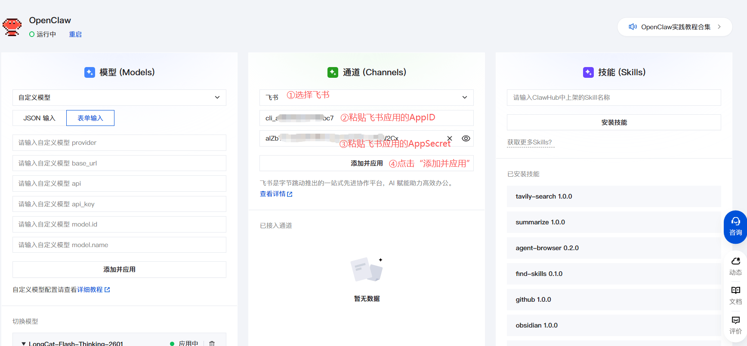Select the agent-browser 0.2.0 skill row
747x346 pixels.
614,248
